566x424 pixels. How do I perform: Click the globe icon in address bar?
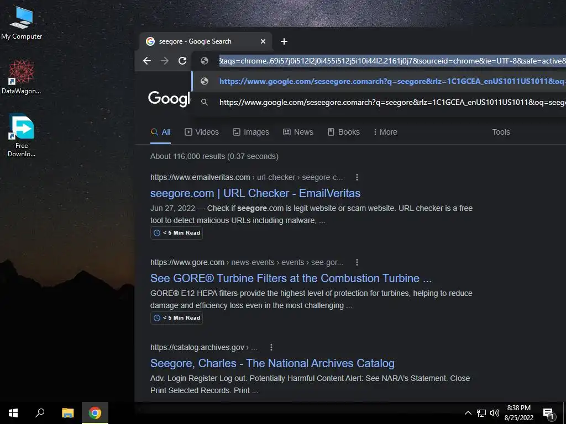click(x=205, y=61)
